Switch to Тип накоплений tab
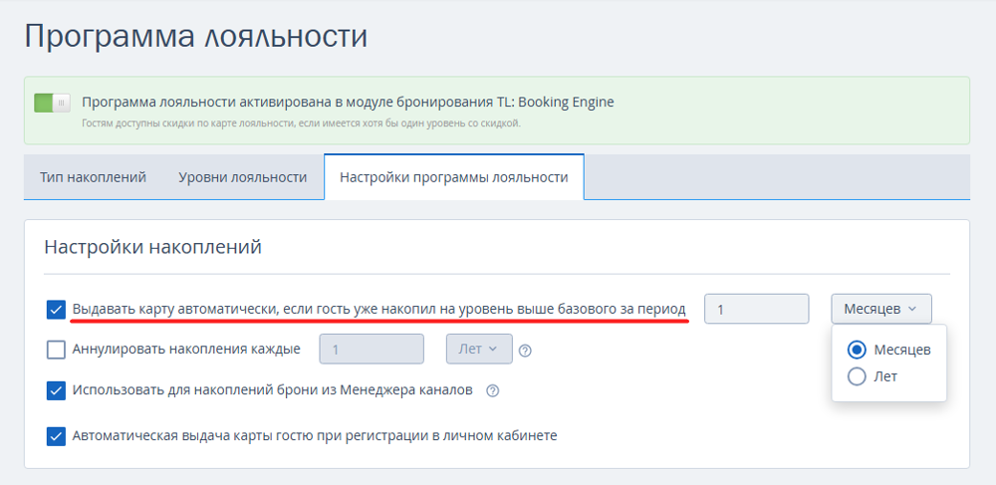 pos(93,177)
